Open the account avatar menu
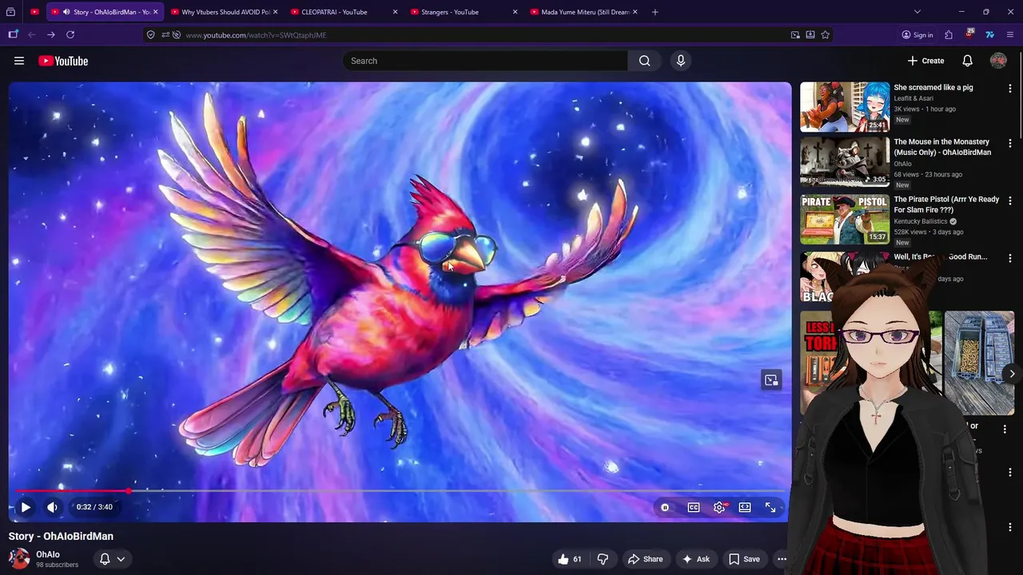Screen dimensions: 1023x575 (998, 61)
